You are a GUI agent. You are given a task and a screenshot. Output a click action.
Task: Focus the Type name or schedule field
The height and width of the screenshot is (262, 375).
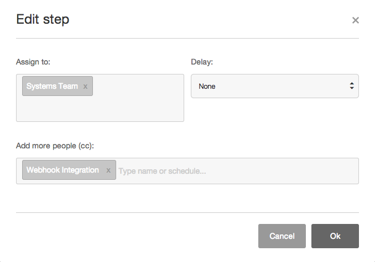point(237,171)
